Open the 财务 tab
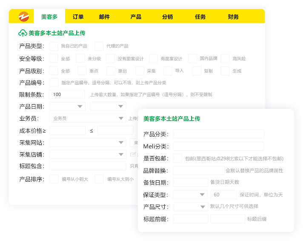Image resolution: width=303 pixels, height=241 pixels. click(x=233, y=17)
